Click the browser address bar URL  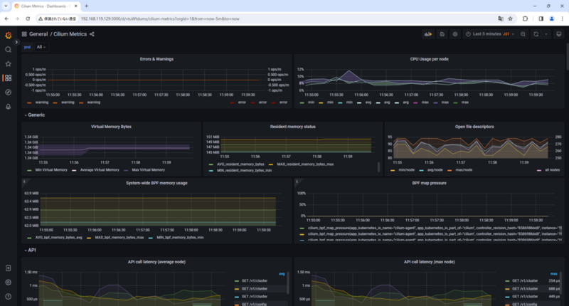point(160,19)
